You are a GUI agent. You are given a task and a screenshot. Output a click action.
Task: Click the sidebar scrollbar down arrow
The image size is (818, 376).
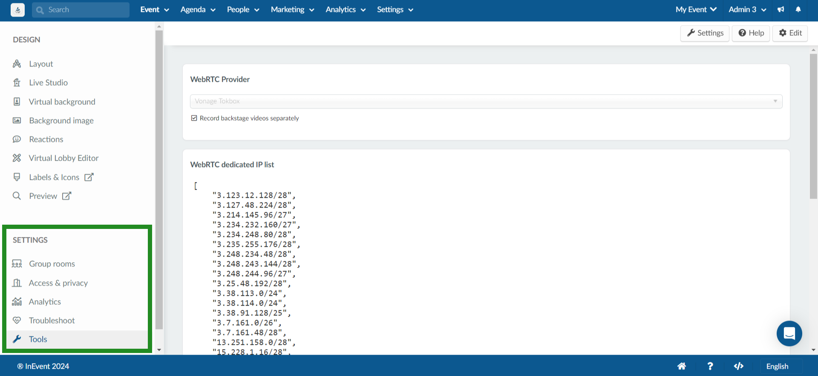[x=159, y=350]
